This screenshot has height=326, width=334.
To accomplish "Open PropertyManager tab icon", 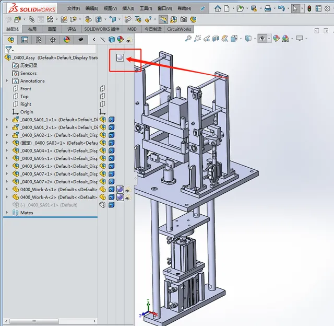I will point(25,40).
